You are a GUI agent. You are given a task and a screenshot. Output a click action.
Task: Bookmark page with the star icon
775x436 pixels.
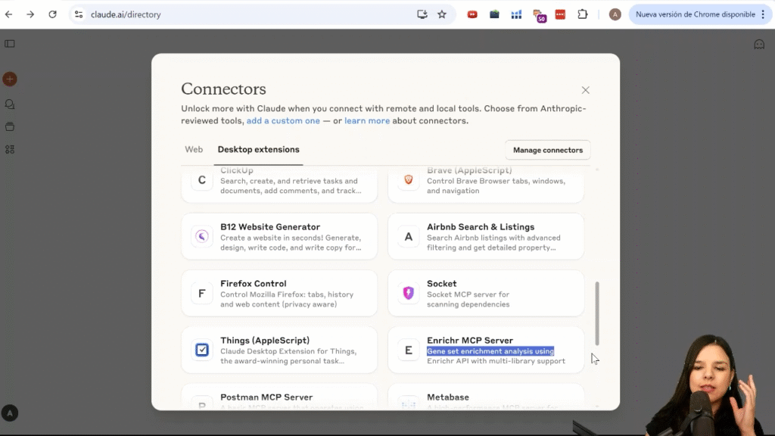pos(442,14)
